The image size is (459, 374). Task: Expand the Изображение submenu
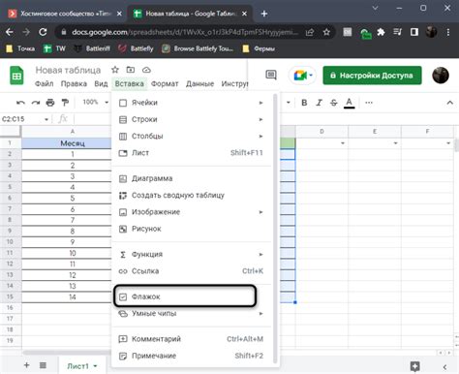click(x=193, y=212)
